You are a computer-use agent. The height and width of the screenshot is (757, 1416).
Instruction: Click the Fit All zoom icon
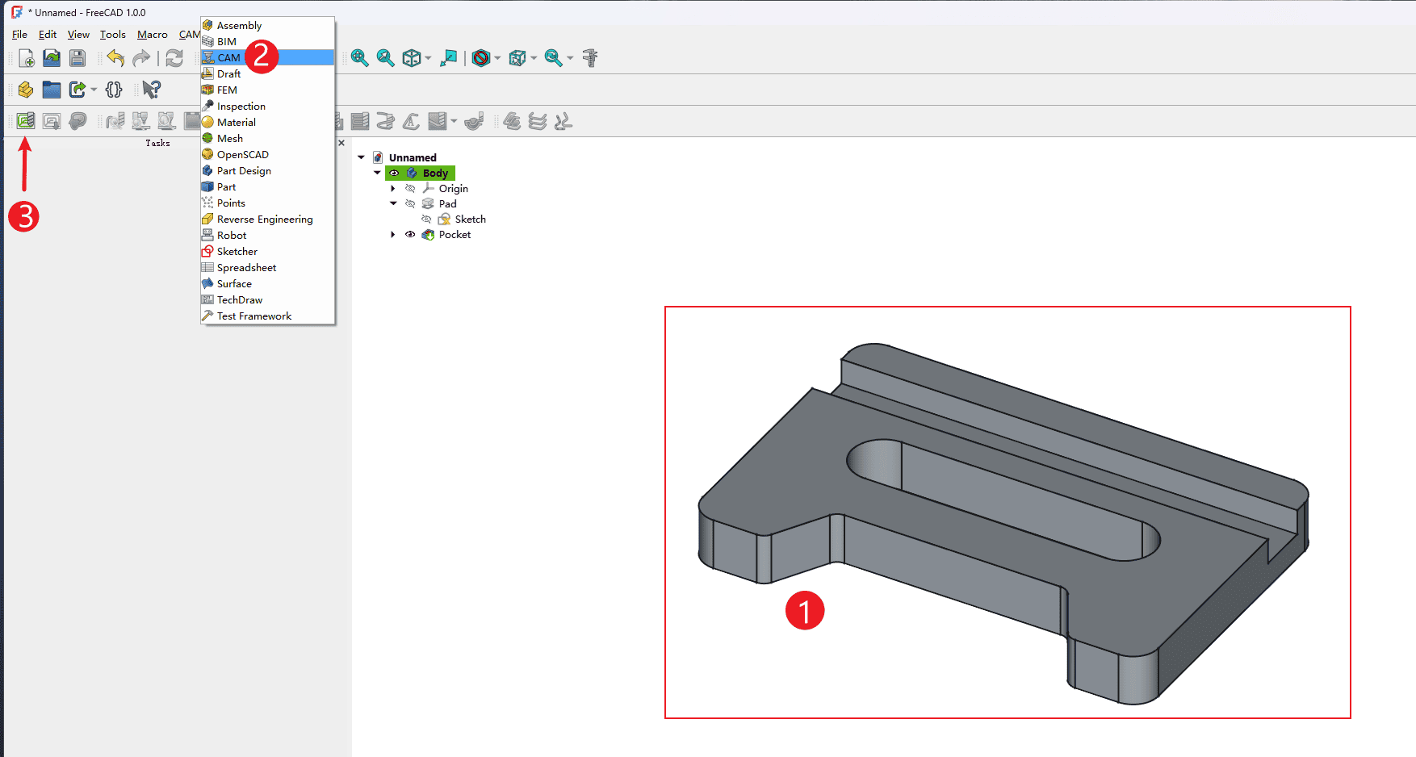click(359, 58)
